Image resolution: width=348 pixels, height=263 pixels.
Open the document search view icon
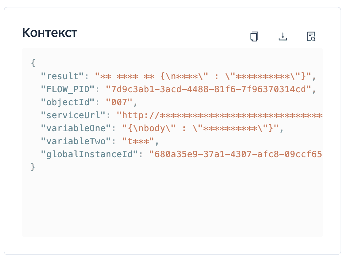[x=311, y=37]
